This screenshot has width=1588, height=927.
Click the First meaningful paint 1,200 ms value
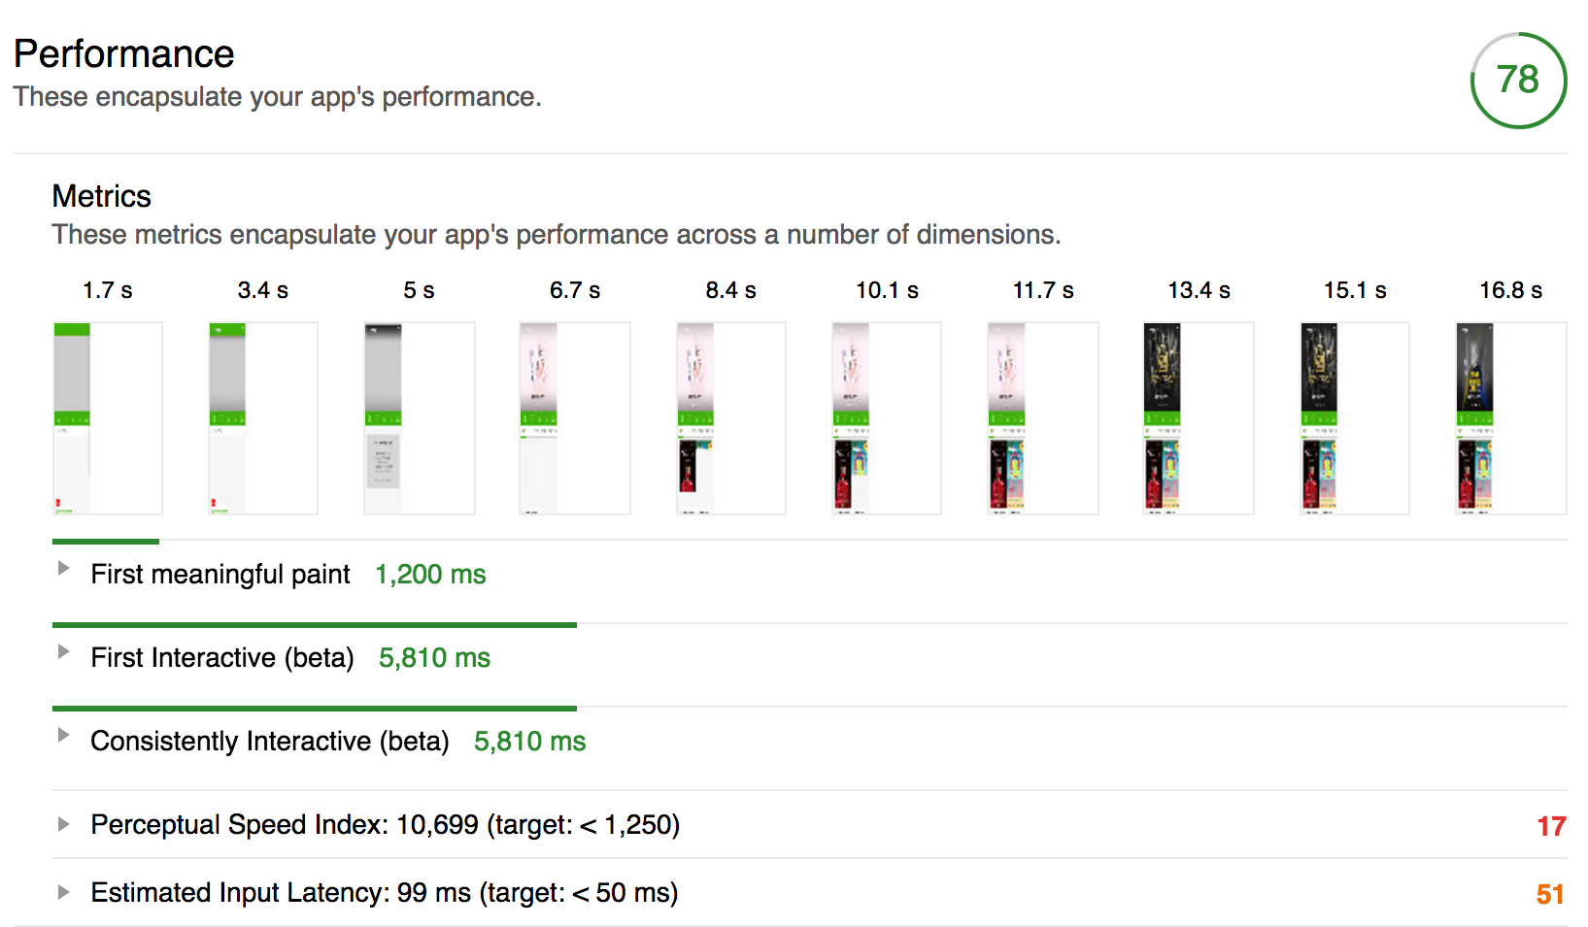(x=430, y=575)
